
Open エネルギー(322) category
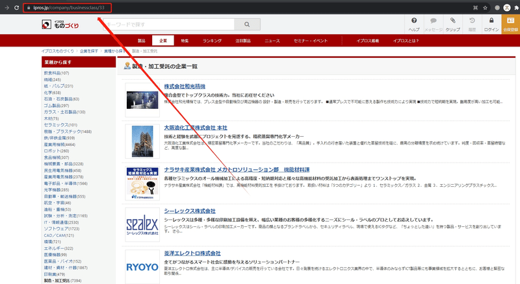58,248
